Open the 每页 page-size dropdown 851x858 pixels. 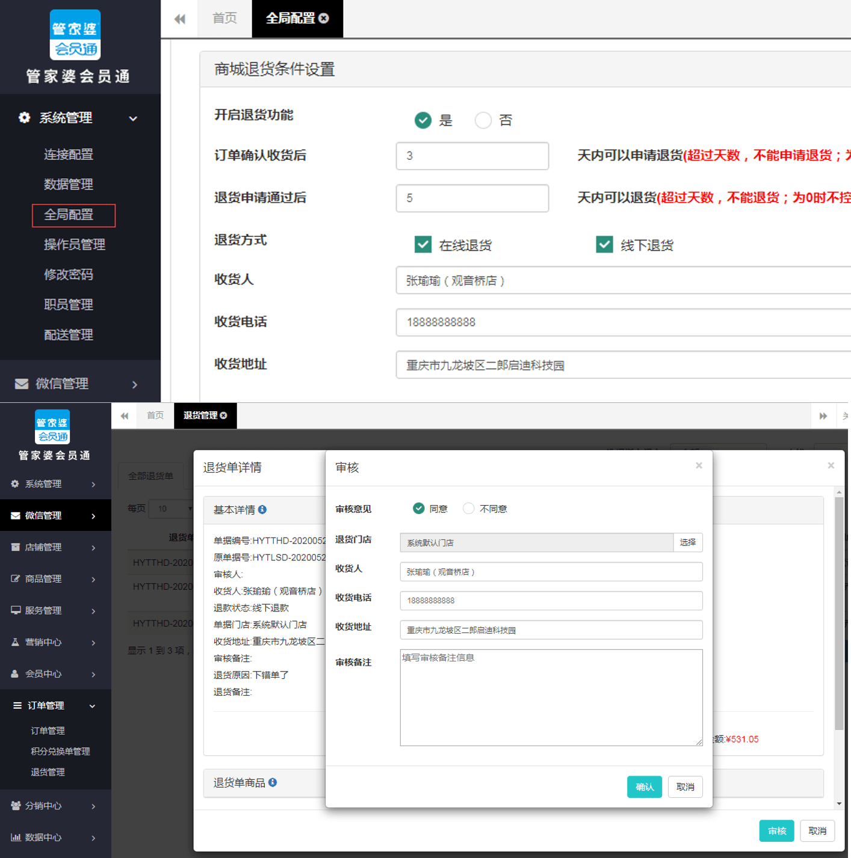click(171, 509)
